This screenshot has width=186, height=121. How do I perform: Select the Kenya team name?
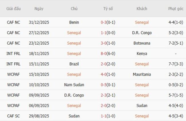(142, 53)
